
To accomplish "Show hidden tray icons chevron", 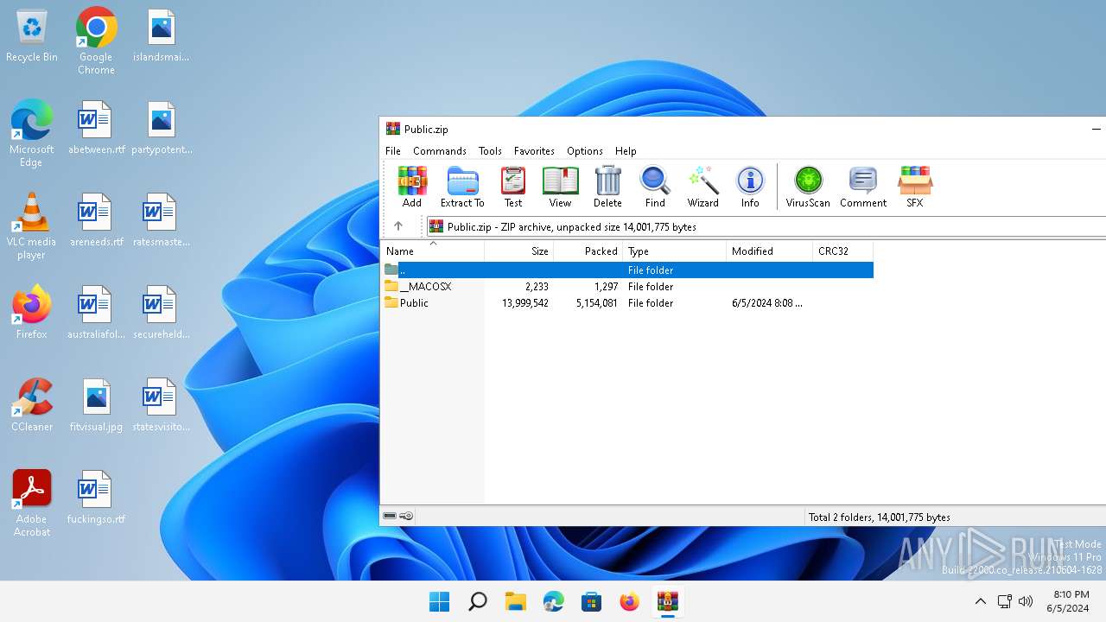I will (x=980, y=601).
